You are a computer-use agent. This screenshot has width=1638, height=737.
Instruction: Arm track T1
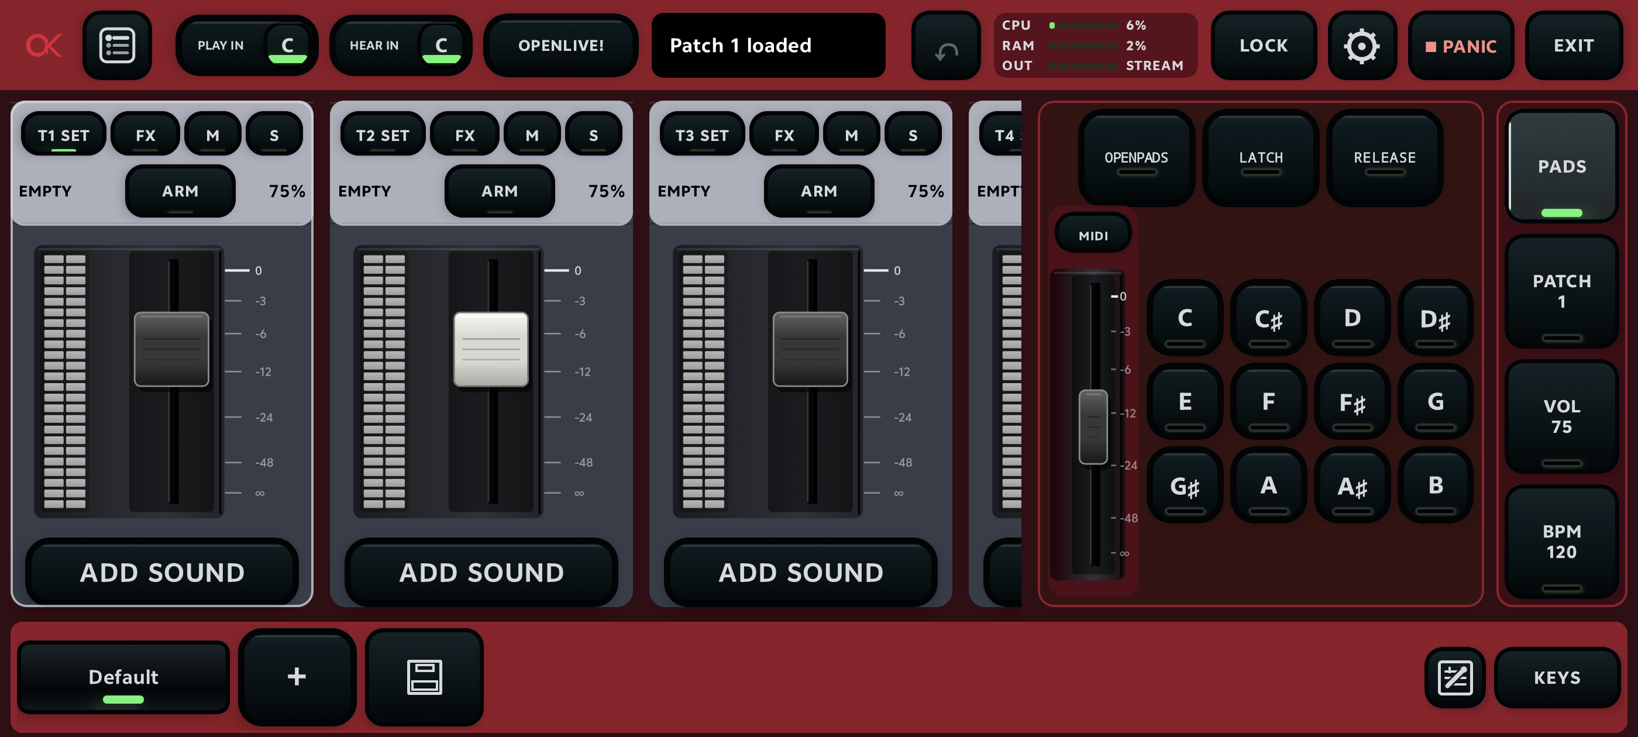tap(181, 191)
